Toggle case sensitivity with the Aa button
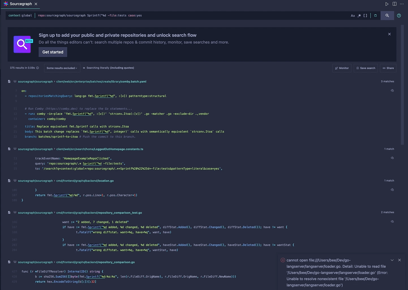This screenshot has height=290, width=408. [x=353, y=16]
